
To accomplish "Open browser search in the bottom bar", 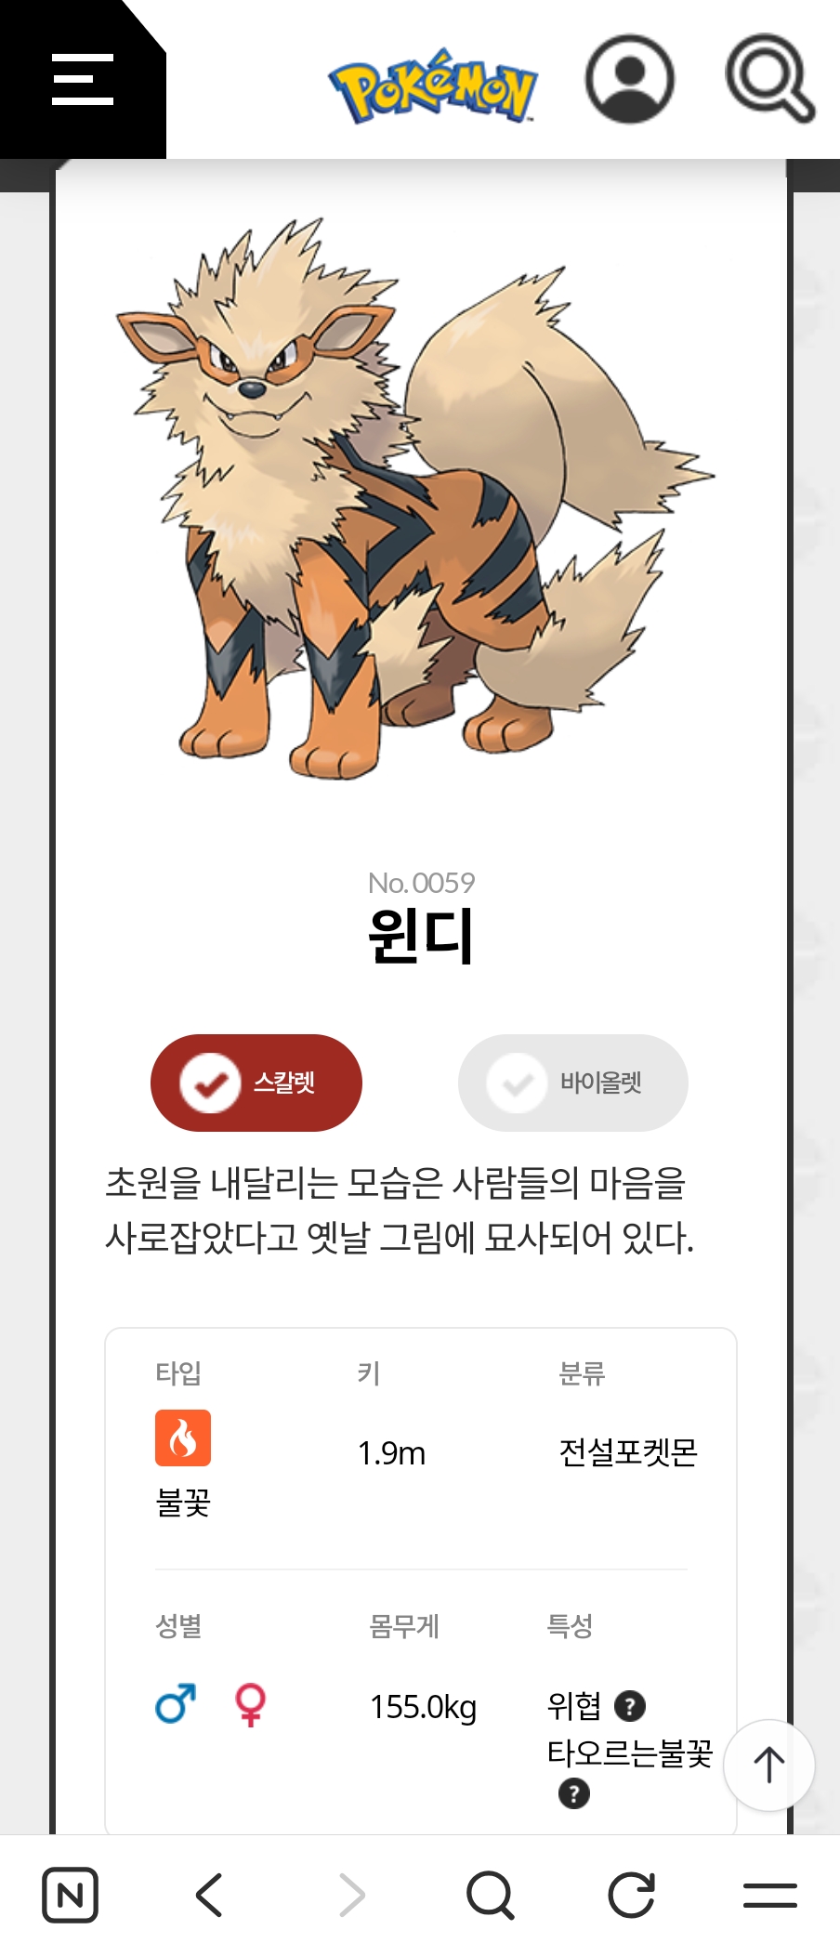I will point(491,1895).
